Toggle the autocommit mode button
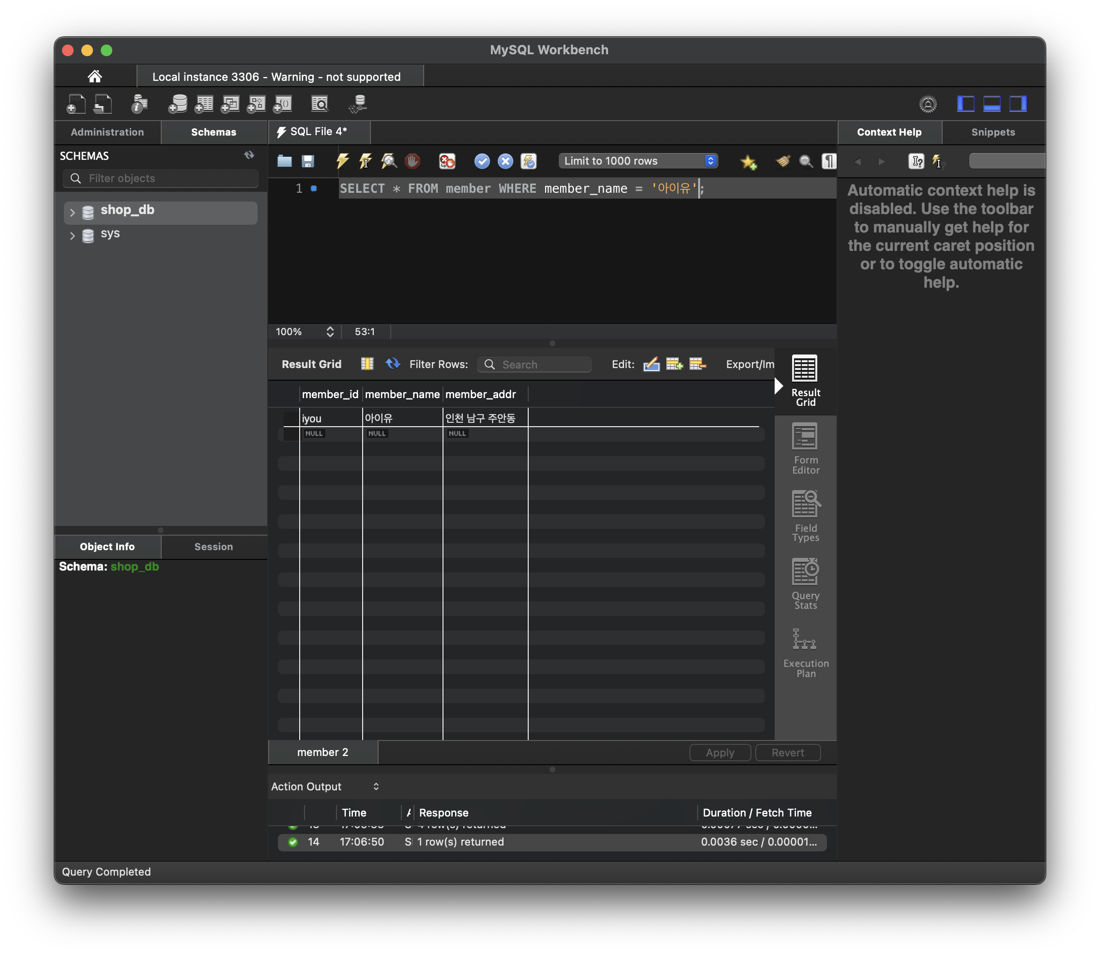The height and width of the screenshot is (956, 1100). [529, 161]
